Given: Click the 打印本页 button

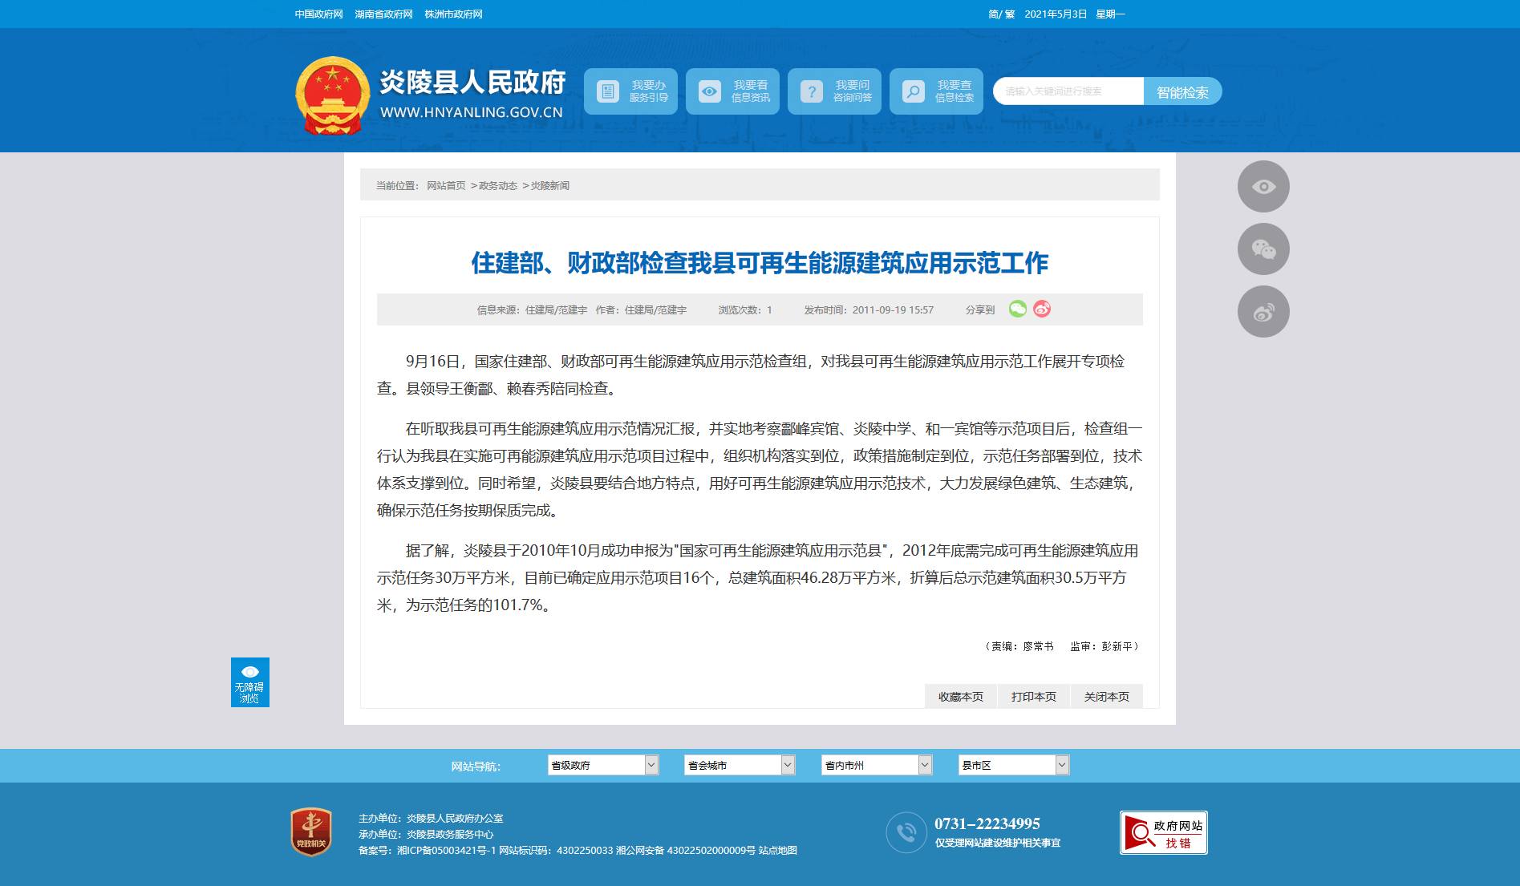Looking at the screenshot, I should 1034,697.
